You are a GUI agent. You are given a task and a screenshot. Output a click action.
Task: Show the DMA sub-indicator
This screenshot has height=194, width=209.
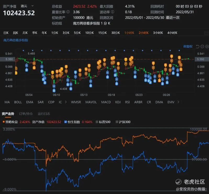(159, 102)
